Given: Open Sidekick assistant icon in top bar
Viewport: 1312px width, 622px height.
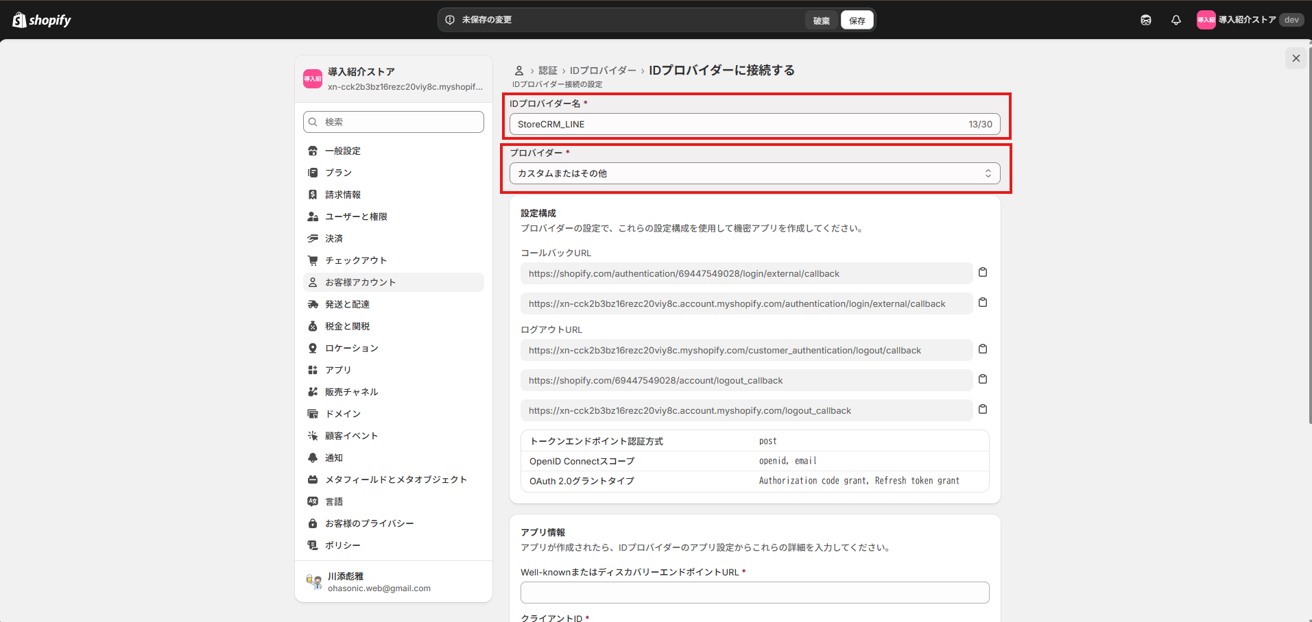Looking at the screenshot, I should 1145,20.
